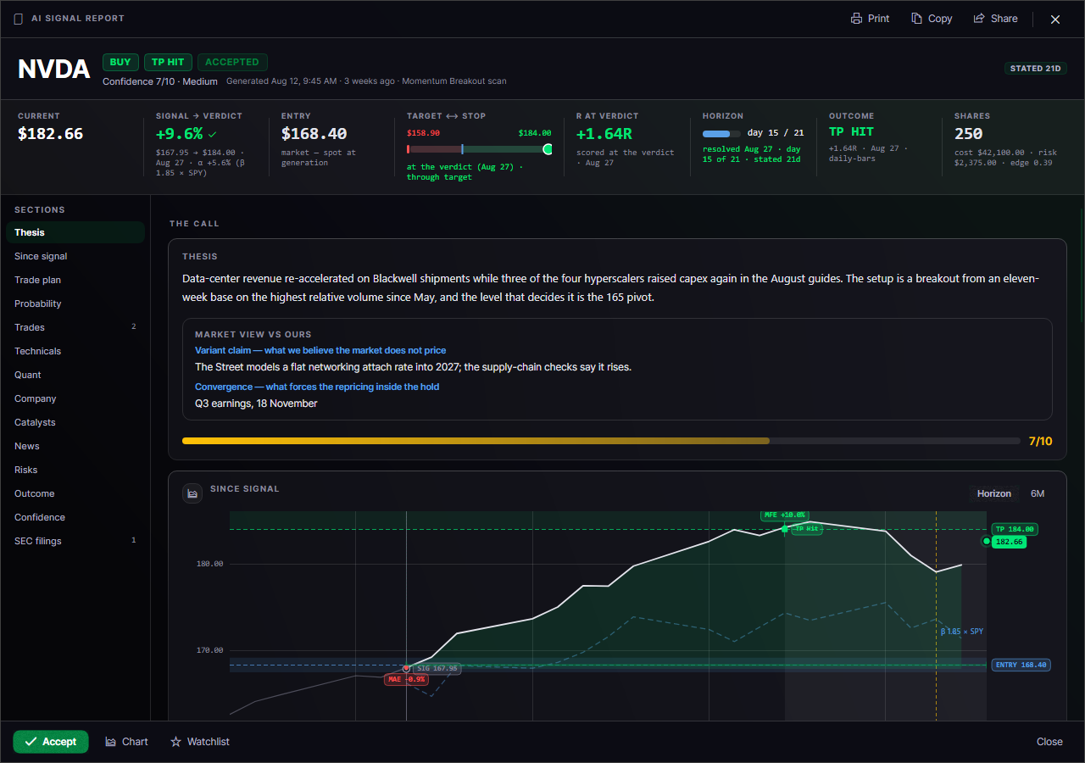Open the Thesis section
This screenshot has width=1085, height=763.
coord(75,232)
